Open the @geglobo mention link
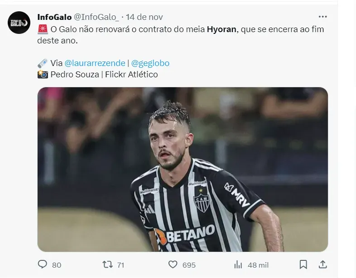The height and width of the screenshot is (278, 356). click(150, 63)
